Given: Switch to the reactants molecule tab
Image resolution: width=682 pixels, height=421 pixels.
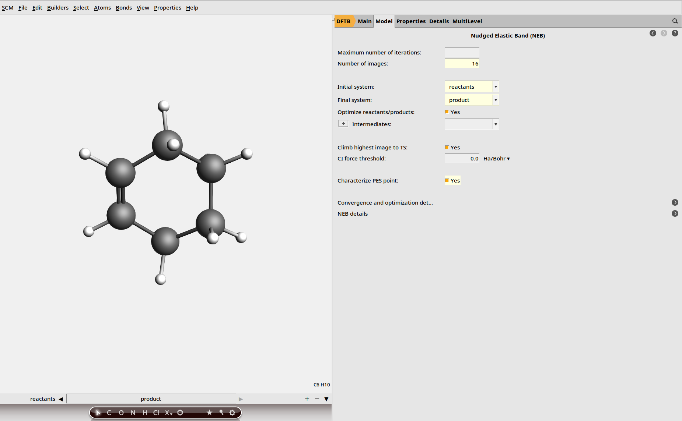Looking at the screenshot, I should 43,399.
